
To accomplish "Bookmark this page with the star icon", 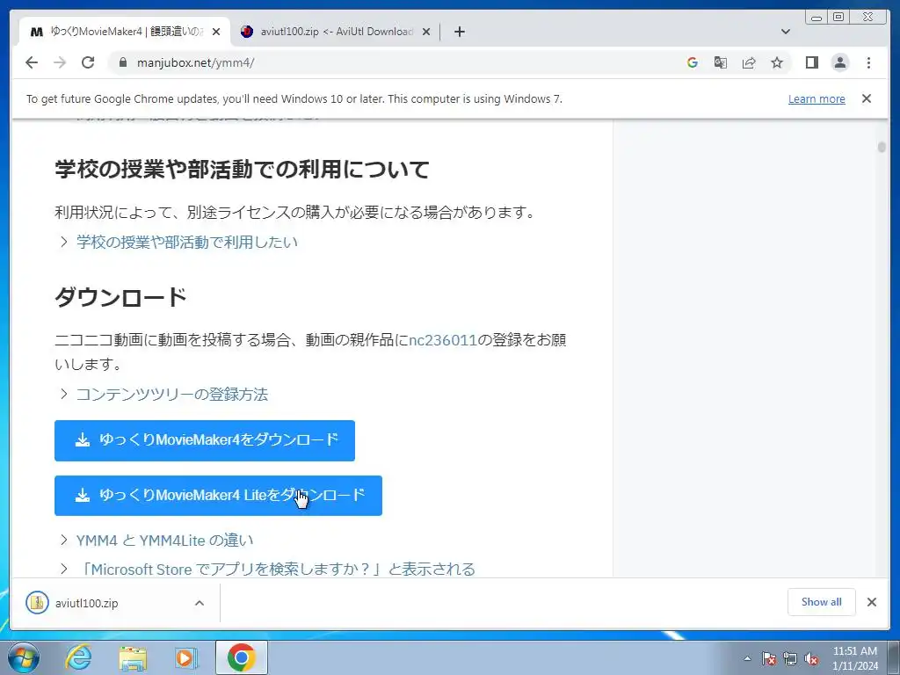I will click(x=777, y=62).
